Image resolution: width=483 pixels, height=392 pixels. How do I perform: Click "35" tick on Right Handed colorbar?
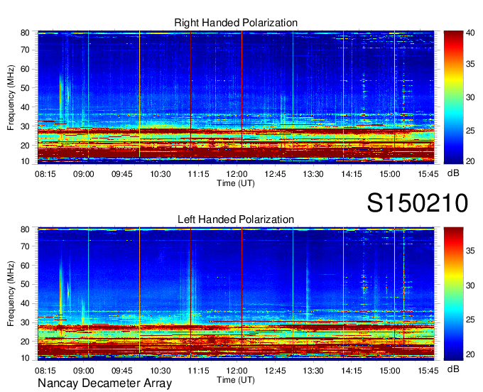(x=470, y=64)
